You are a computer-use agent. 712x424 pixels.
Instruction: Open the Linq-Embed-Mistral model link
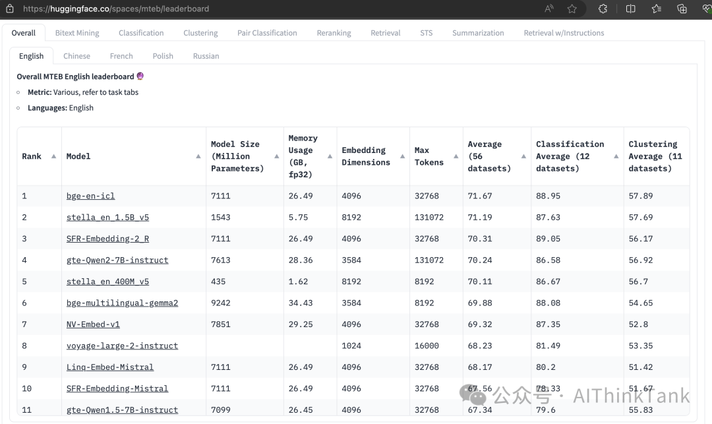coord(110,367)
